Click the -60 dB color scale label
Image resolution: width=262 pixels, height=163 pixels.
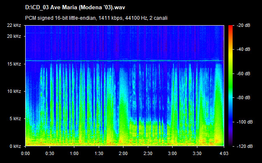[244, 74]
